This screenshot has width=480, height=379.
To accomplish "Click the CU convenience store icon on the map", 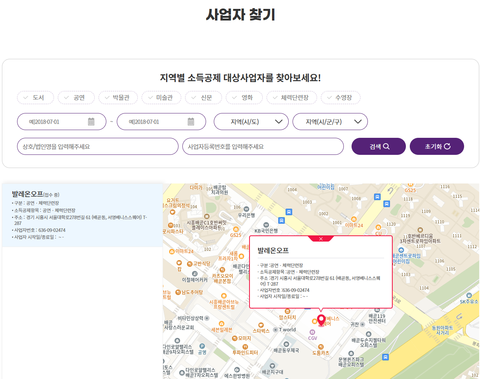I will pos(378,227).
